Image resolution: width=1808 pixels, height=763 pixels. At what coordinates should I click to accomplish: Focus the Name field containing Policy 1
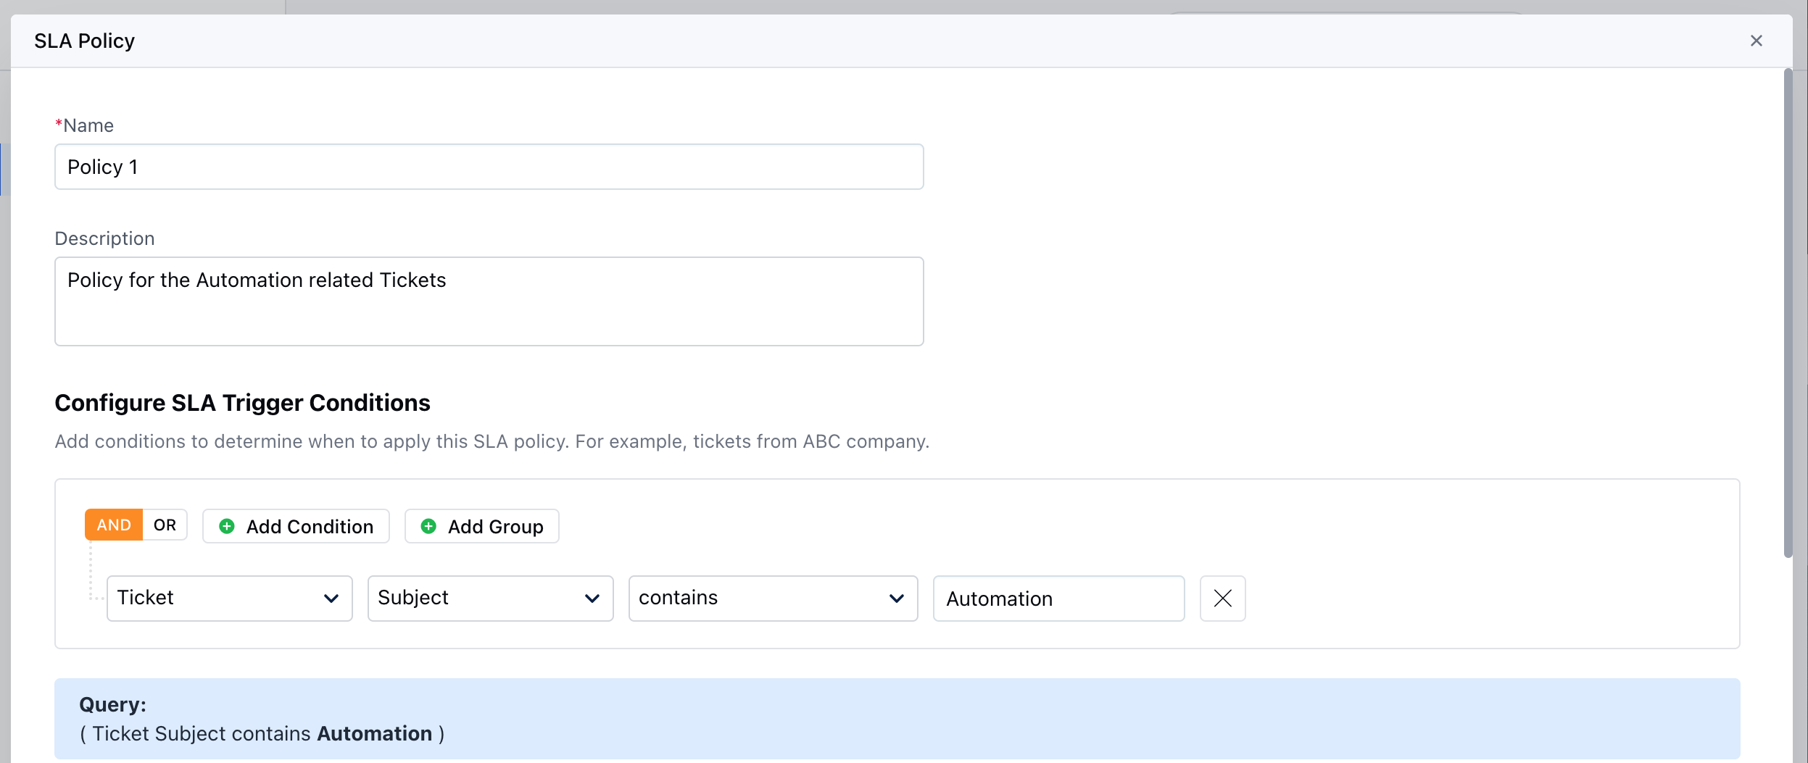(x=489, y=167)
